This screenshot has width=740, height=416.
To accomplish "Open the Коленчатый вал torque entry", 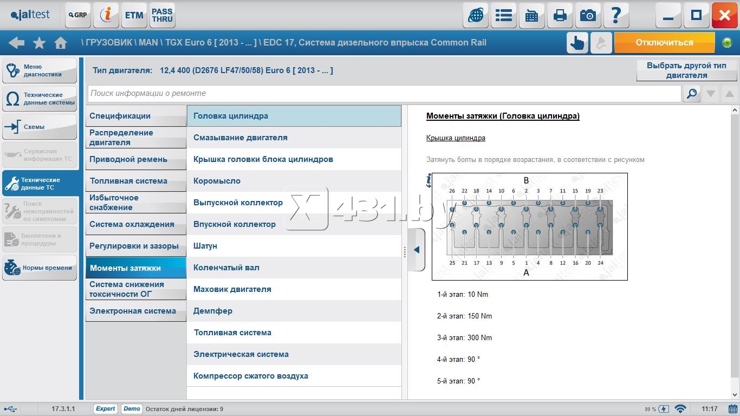I will click(226, 268).
